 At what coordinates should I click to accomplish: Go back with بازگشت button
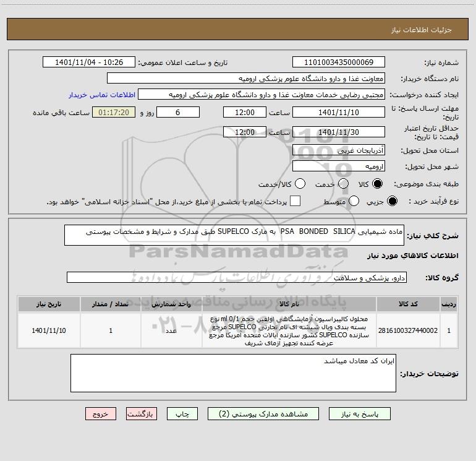pos(142,414)
